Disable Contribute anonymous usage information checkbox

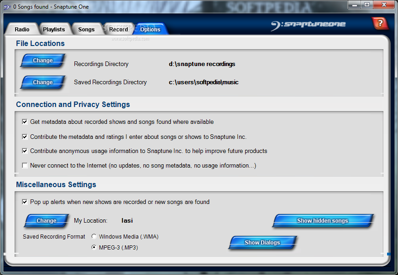[25, 151]
